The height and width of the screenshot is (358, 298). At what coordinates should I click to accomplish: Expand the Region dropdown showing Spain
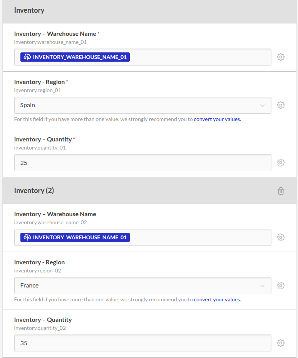(x=142, y=105)
